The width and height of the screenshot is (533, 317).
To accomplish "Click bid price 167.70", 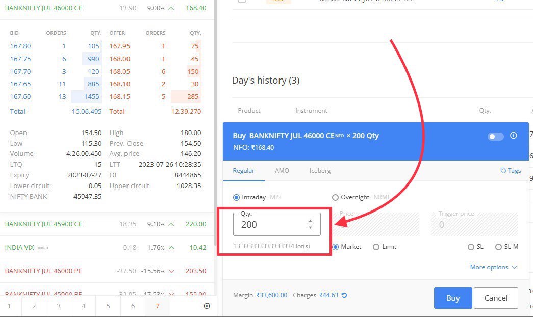I will [20, 72].
